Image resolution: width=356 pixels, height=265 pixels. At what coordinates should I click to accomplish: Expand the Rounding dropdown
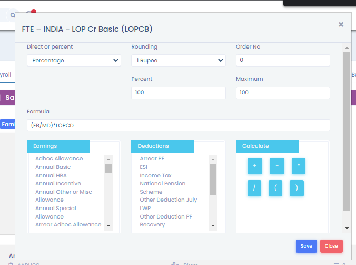pos(178,61)
